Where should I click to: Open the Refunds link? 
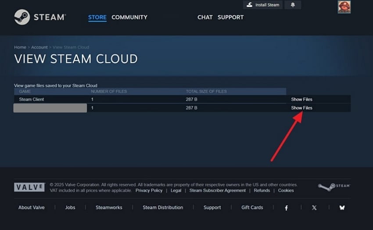pos(262,191)
